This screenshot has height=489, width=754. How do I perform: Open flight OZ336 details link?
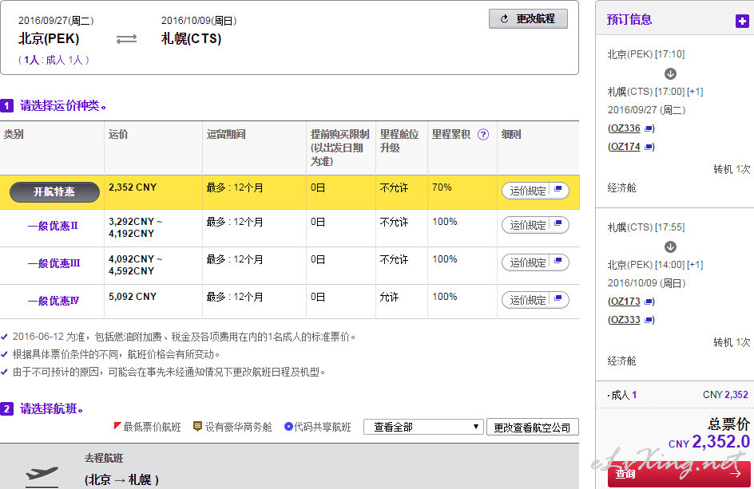click(624, 128)
